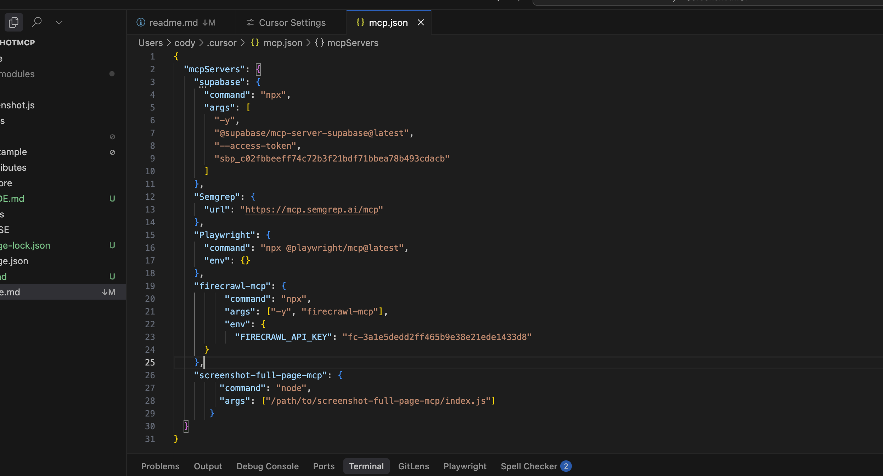Click line number 25 in the gutter
This screenshot has height=476, width=883.
(x=150, y=363)
